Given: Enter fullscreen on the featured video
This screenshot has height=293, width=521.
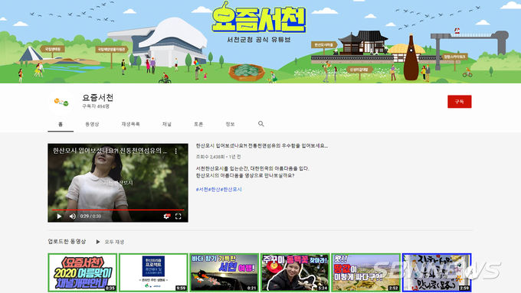Looking at the screenshot, I should coord(179,216).
